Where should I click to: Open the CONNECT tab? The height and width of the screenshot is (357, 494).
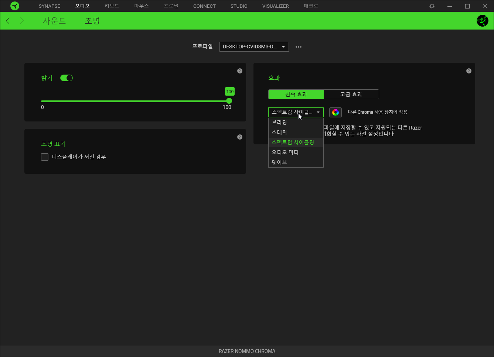point(204,6)
